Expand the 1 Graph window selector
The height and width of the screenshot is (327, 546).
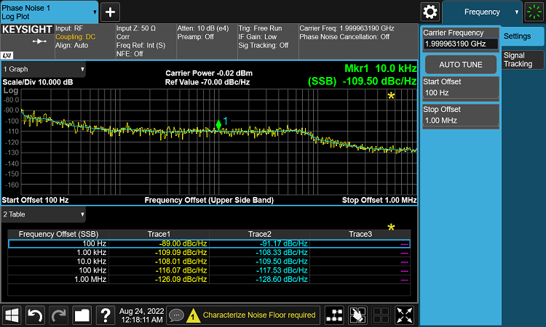point(44,70)
